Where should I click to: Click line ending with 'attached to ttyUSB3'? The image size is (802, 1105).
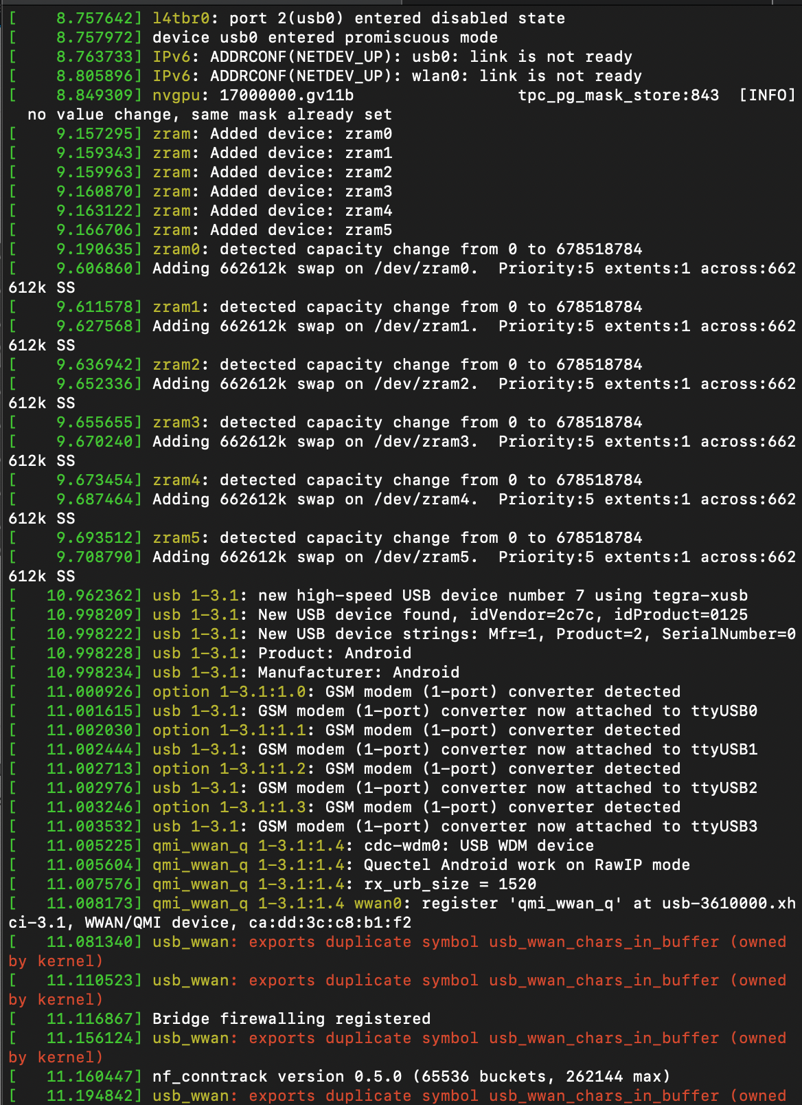(383, 826)
